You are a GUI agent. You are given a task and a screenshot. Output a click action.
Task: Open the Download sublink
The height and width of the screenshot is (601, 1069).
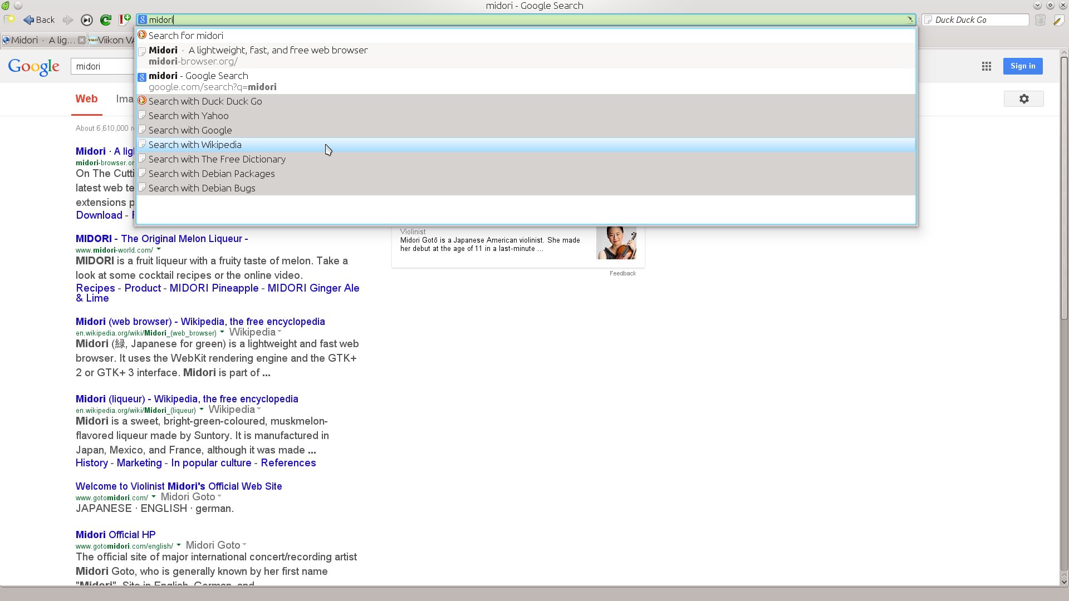tap(99, 215)
